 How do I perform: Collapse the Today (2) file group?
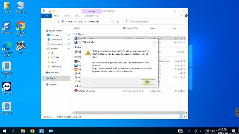(74, 34)
